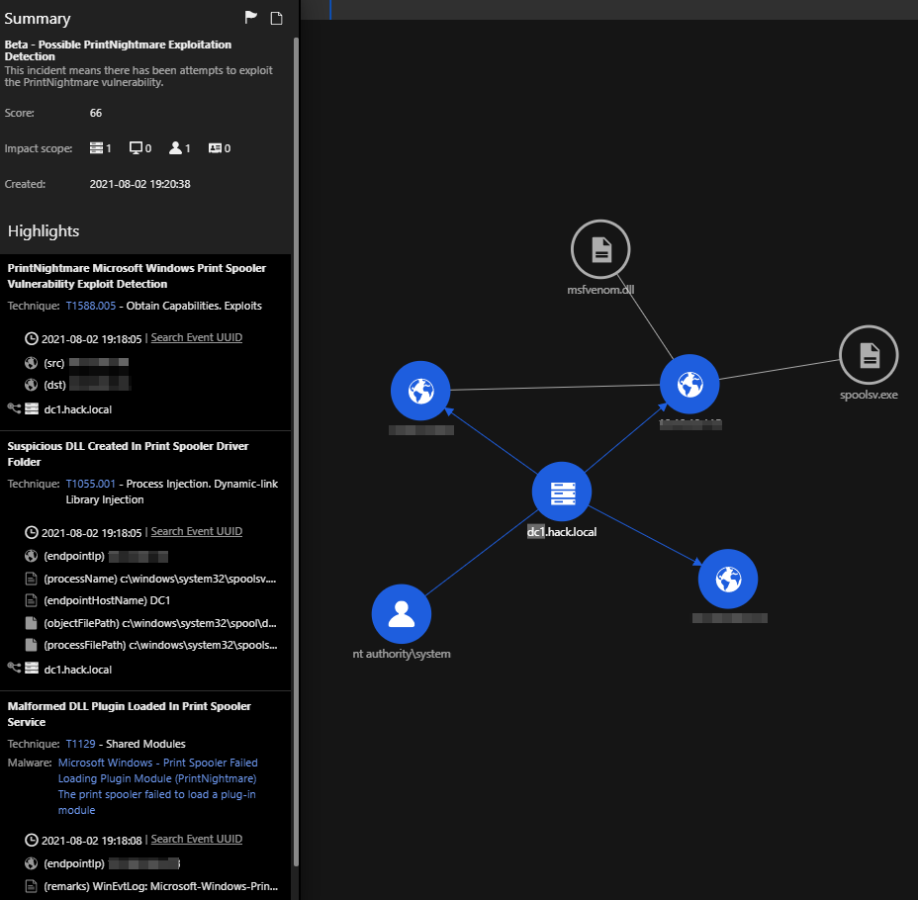Select the msfvenom.dll file node
Screen dimensions: 918x900
click(x=600, y=250)
